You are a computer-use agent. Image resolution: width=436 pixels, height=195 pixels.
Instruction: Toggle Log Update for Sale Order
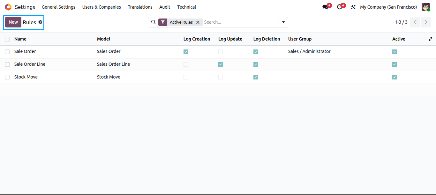(221, 52)
